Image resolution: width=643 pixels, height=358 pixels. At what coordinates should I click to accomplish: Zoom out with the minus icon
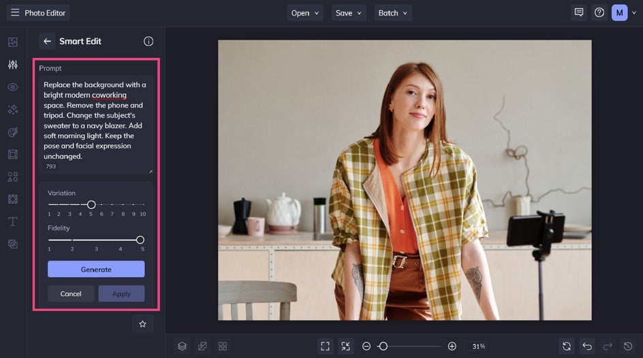tap(366, 346)
